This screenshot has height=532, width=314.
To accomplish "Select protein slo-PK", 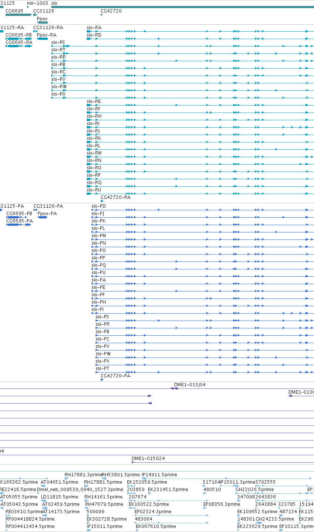I will [x=99, y=221].
